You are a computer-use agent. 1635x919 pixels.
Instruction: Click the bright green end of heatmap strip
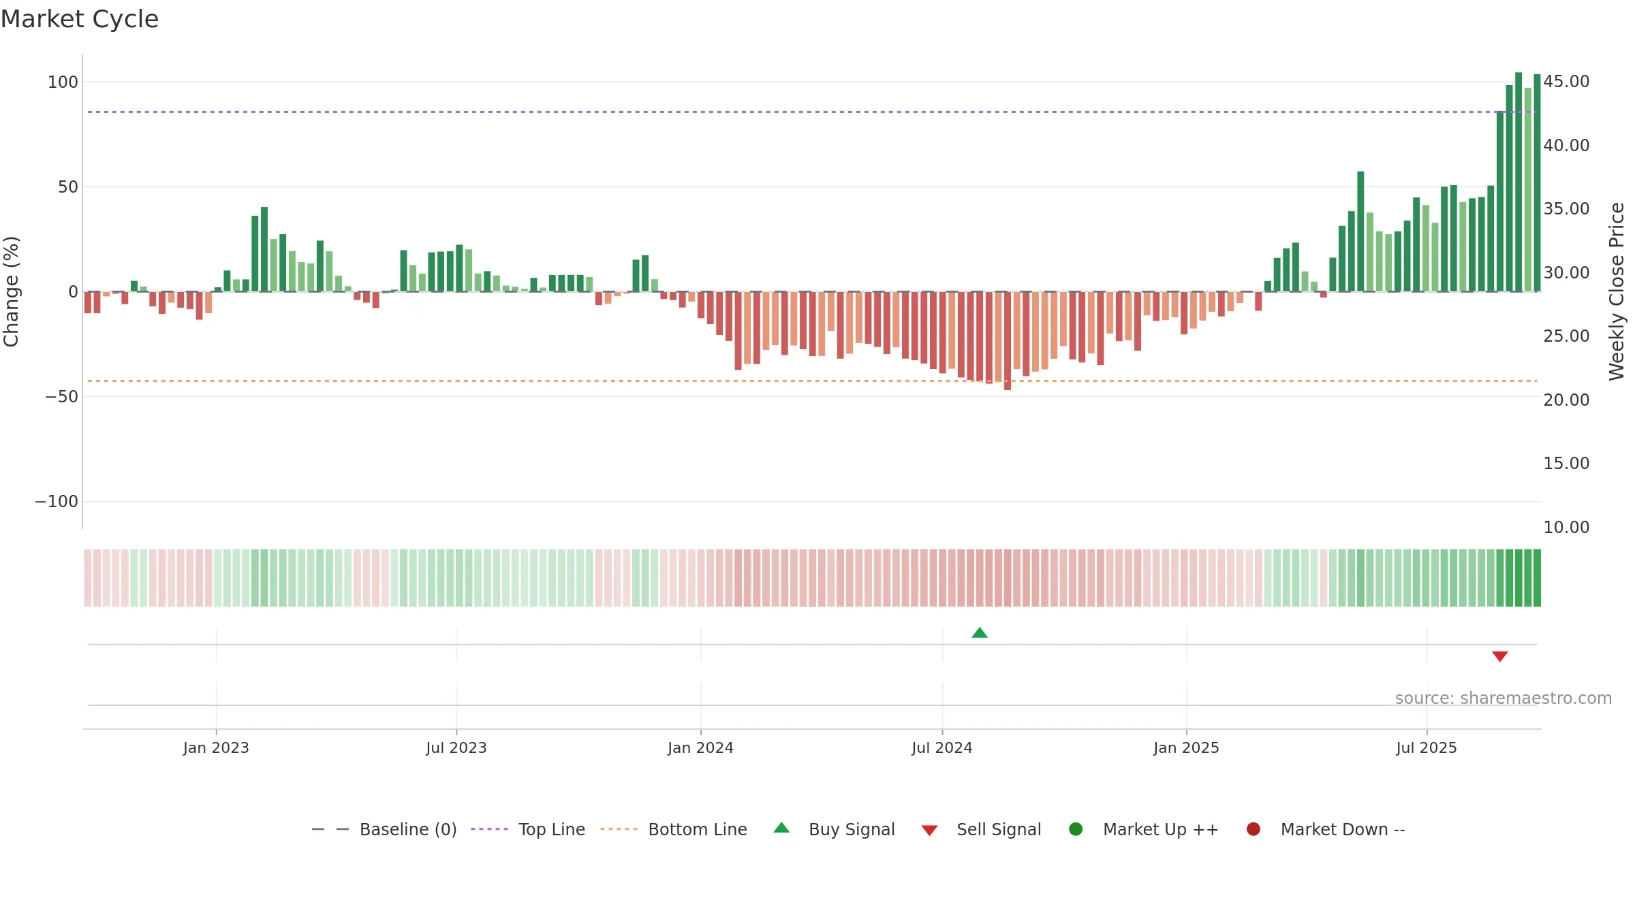click(x=1537, y=577)
